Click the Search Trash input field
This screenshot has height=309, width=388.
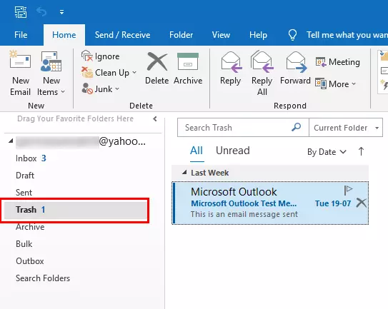235,128
